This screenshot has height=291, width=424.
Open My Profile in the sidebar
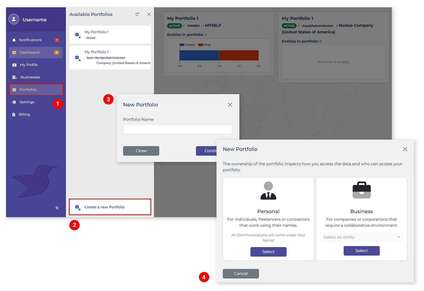36,65
